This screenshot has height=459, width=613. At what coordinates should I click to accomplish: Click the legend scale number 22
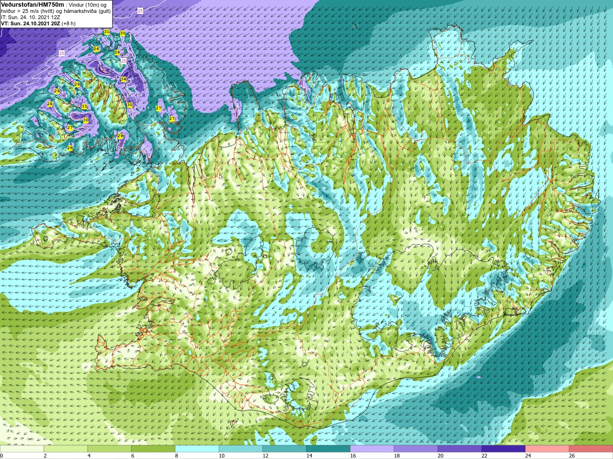pos(484,456)
